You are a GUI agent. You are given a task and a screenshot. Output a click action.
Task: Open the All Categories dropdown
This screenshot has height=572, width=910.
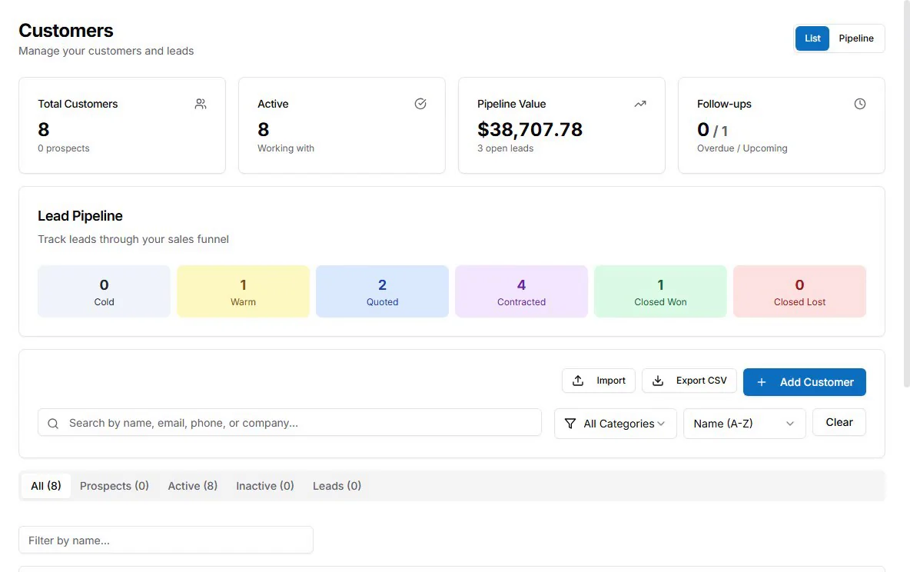(615, 424)
